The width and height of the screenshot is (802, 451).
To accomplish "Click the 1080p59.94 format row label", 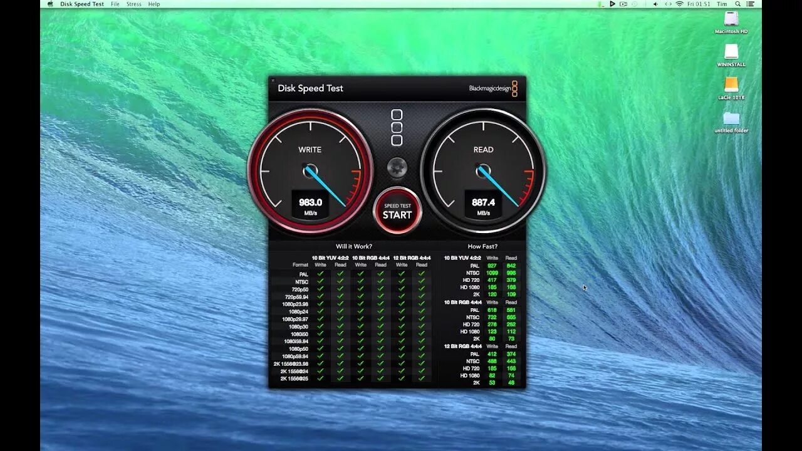I will [295, 356].
